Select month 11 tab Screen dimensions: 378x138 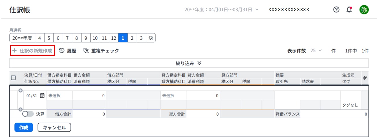104,38
